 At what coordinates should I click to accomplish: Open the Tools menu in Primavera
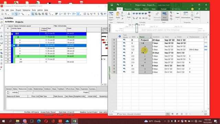tap(34, 10)
